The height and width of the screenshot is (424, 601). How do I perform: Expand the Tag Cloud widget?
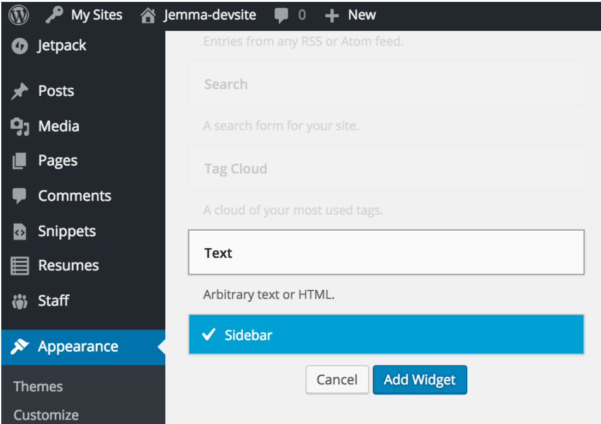tap(386, 169)
